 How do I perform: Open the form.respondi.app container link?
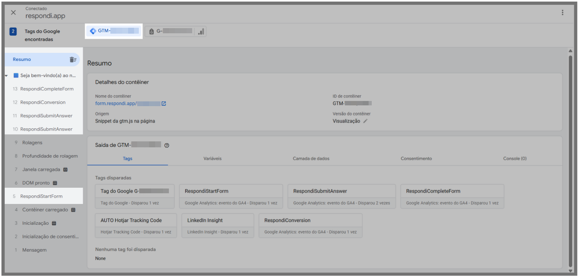(128, 103)
